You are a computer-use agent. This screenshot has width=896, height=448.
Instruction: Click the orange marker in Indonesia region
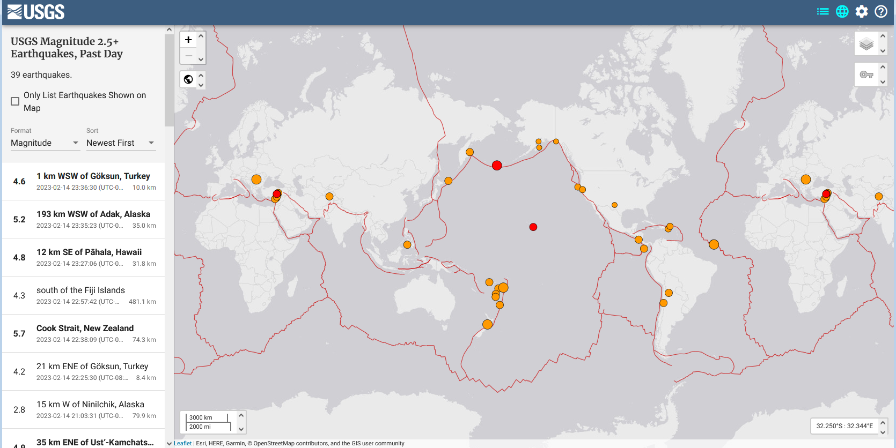pos(407,245)
